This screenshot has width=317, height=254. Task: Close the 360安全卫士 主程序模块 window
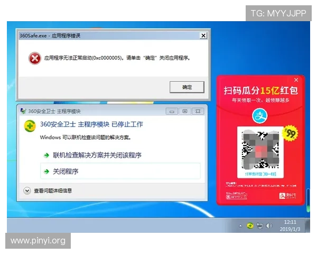click(198, 111)
